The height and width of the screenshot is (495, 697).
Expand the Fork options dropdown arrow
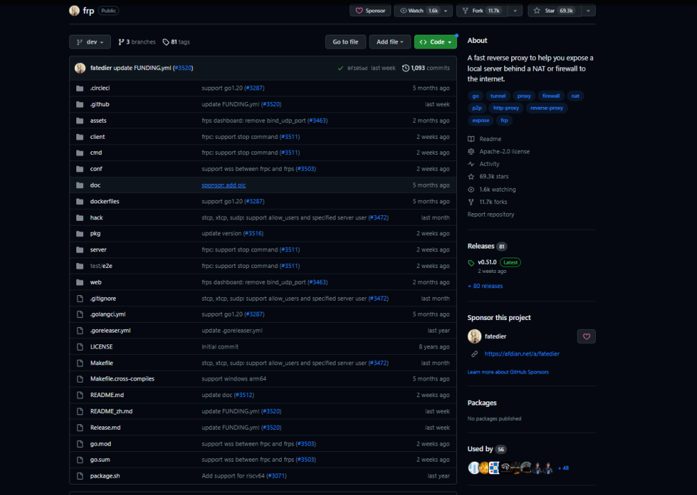point(515,10)
